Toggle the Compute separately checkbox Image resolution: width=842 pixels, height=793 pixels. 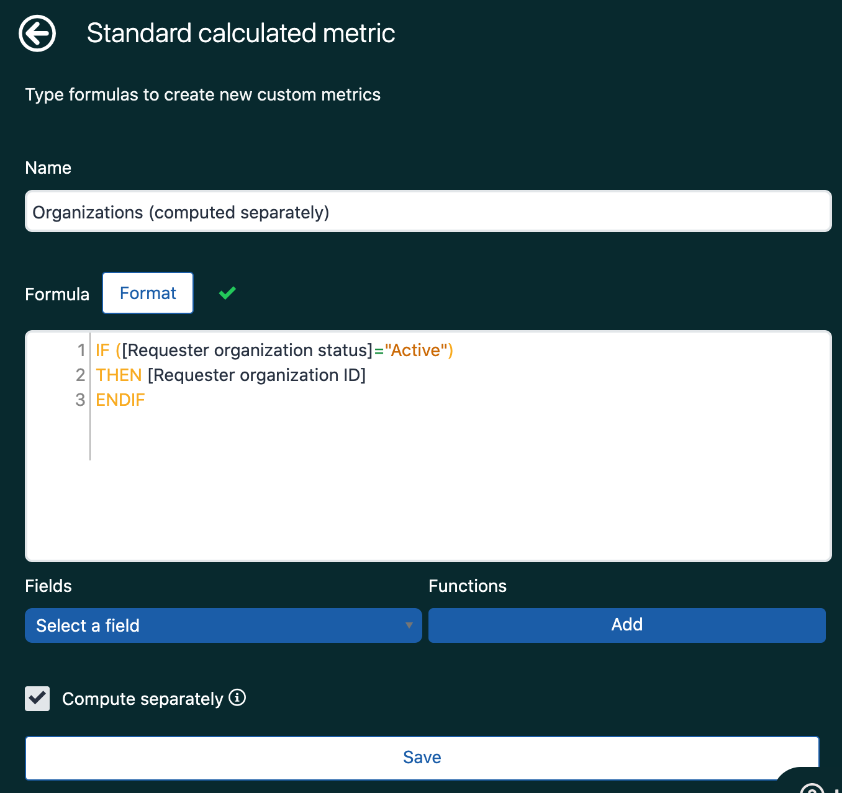[37, 699]
